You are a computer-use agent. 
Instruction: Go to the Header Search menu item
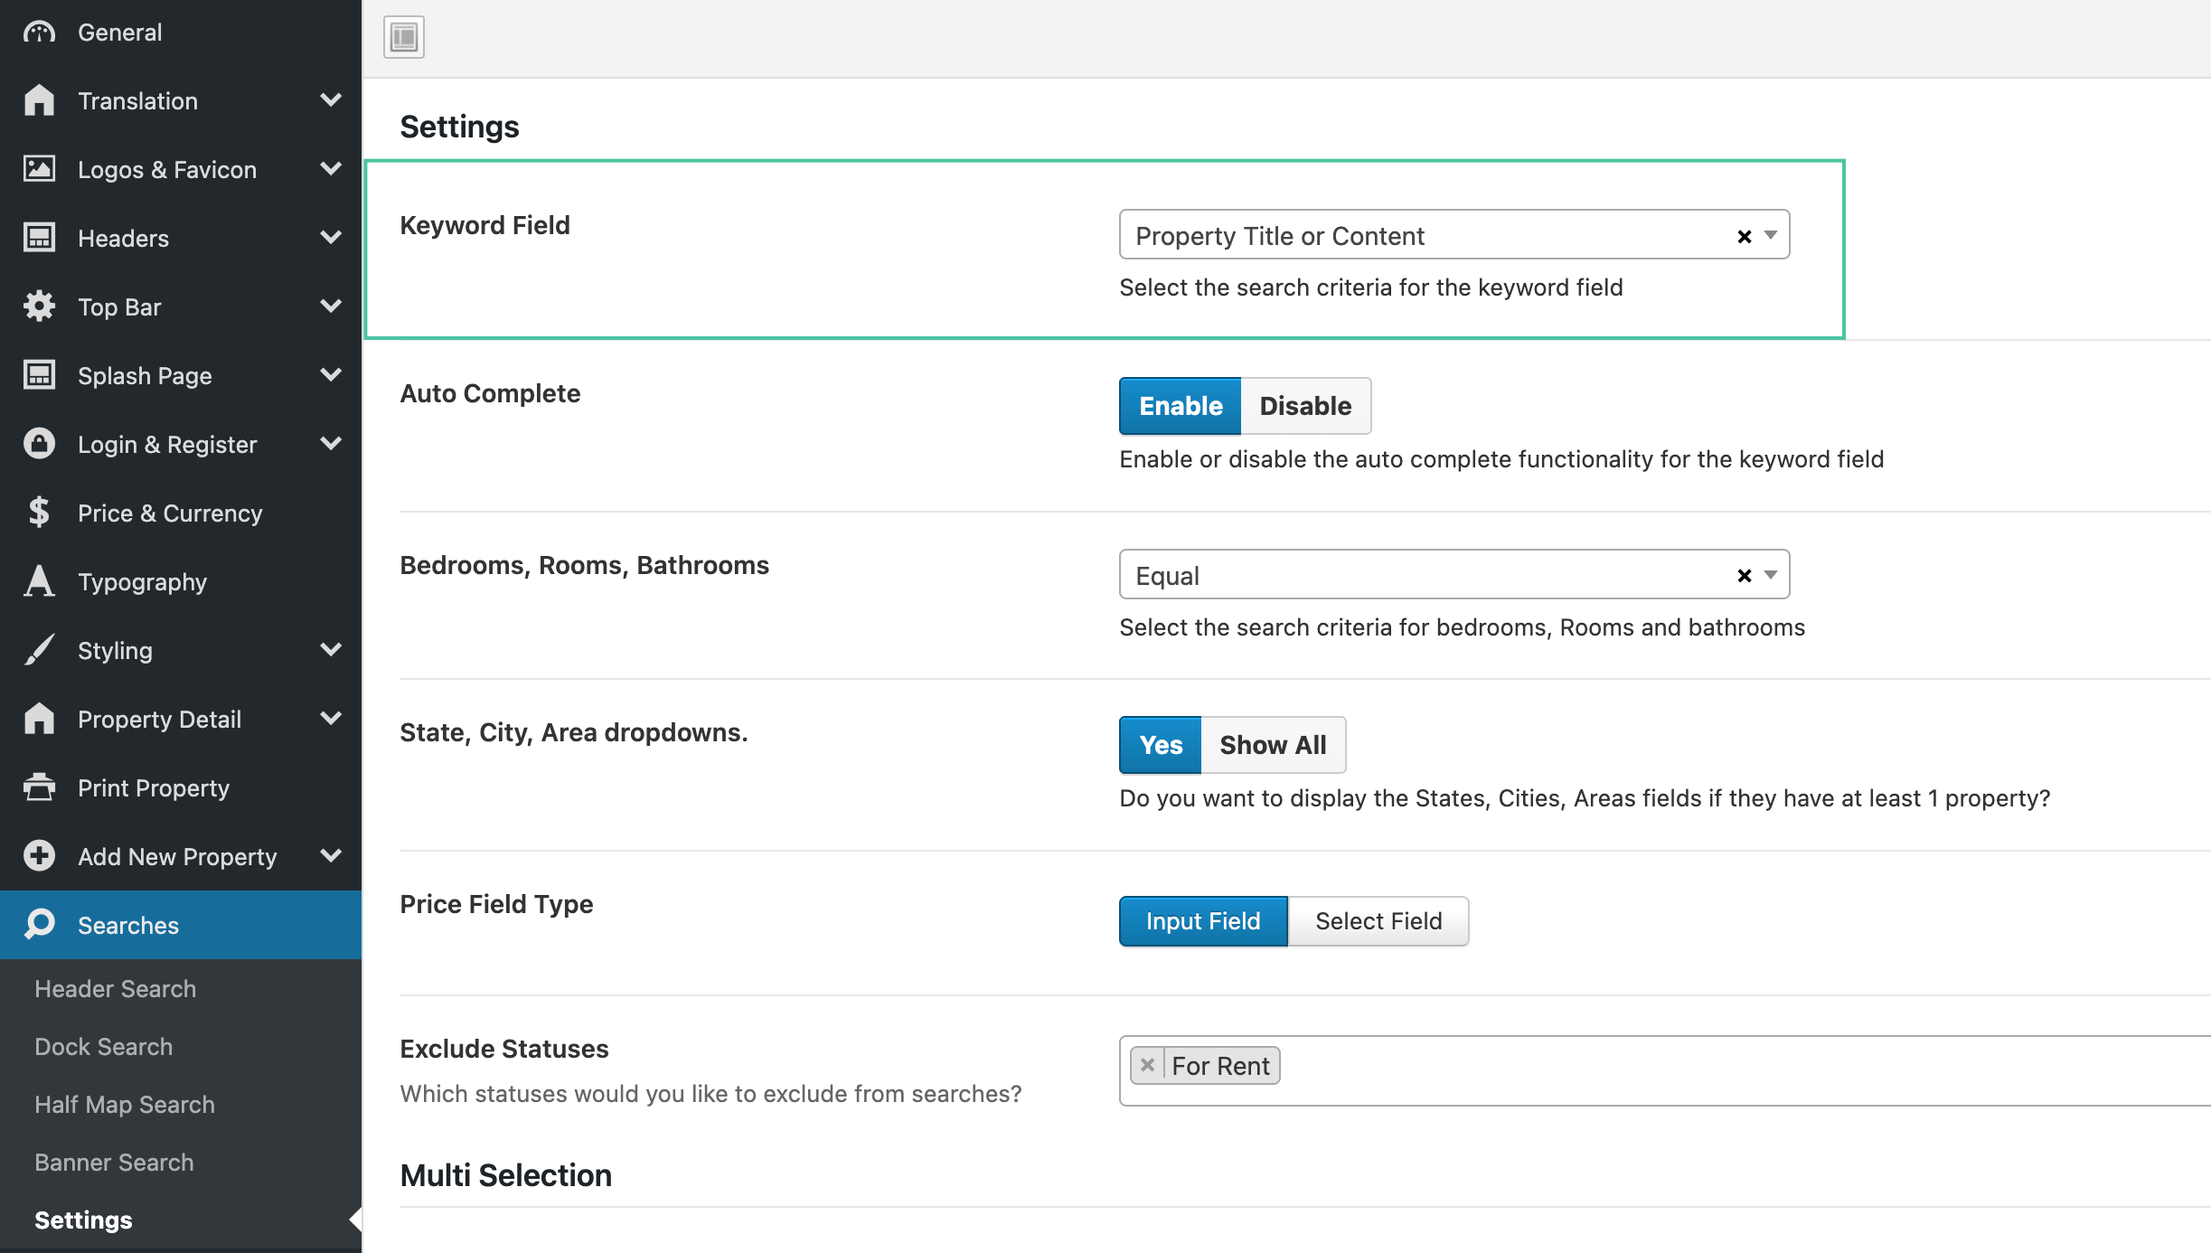[x=115, y=988]
